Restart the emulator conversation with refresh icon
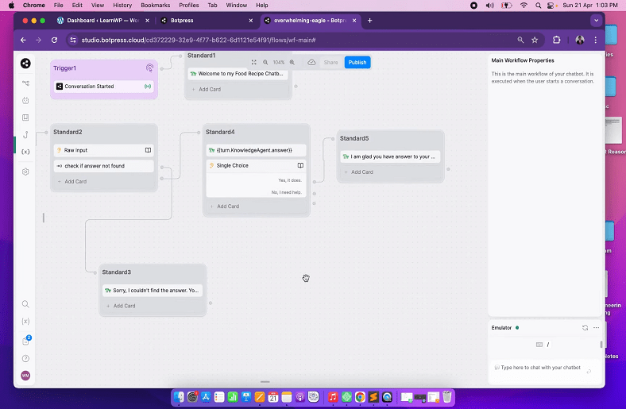Image resolution: width=626 pixels, height=409 pixels. pyautogui.click(x=585, y=328)
